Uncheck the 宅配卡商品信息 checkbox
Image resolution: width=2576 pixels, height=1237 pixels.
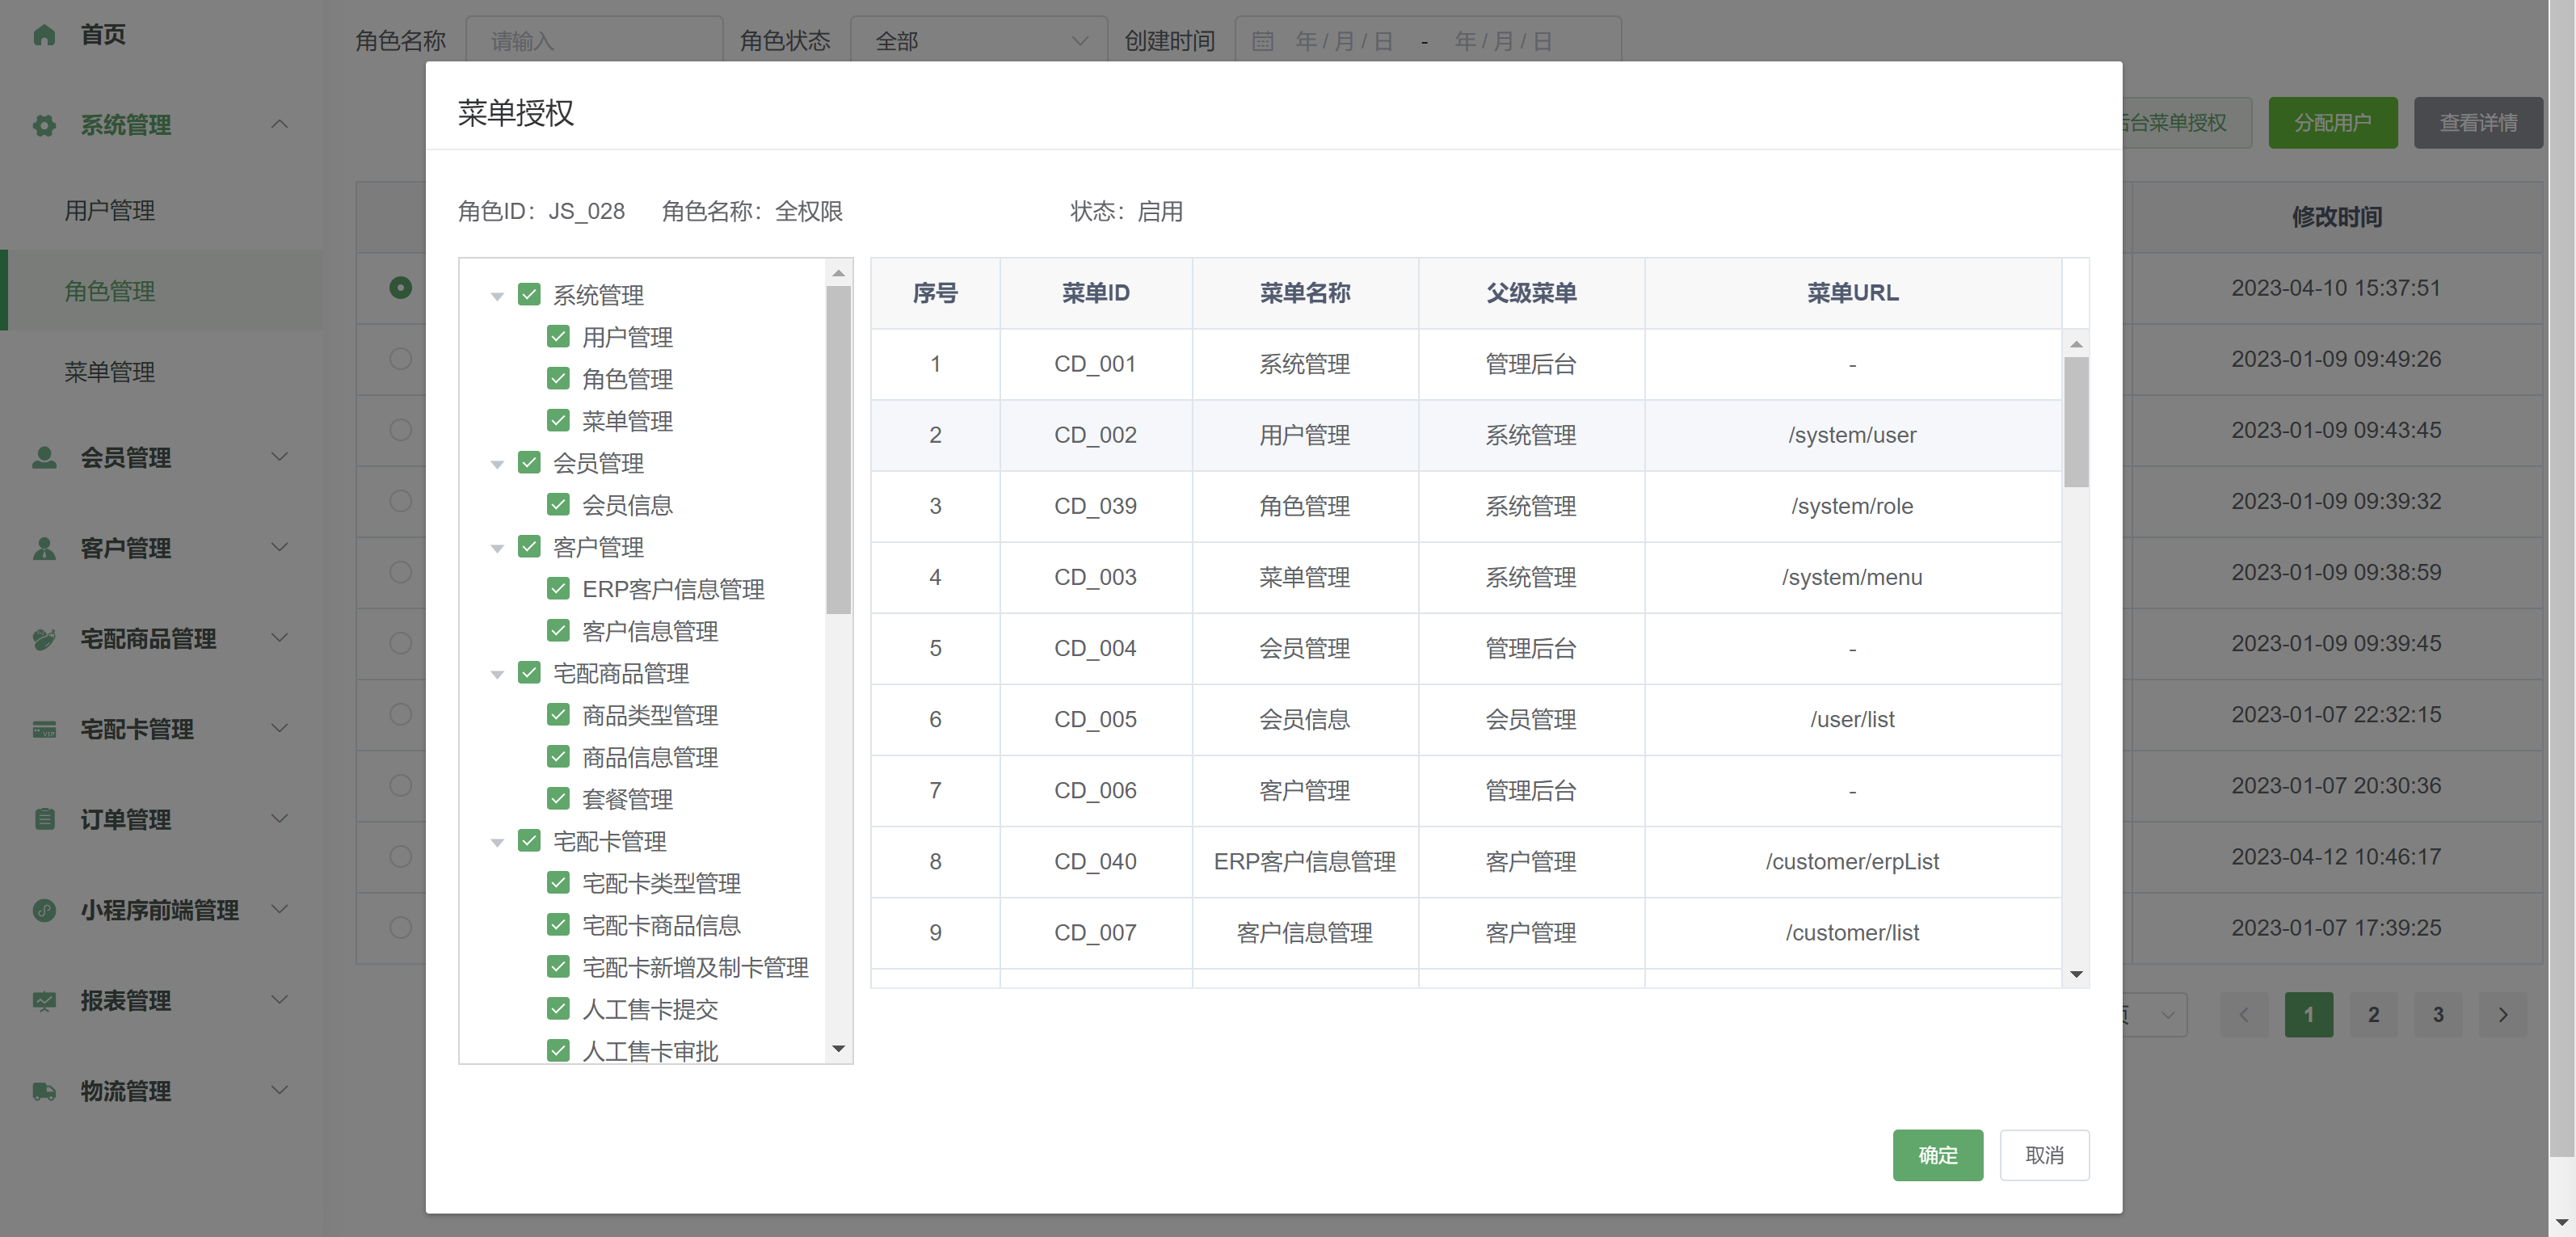point(558,924)
